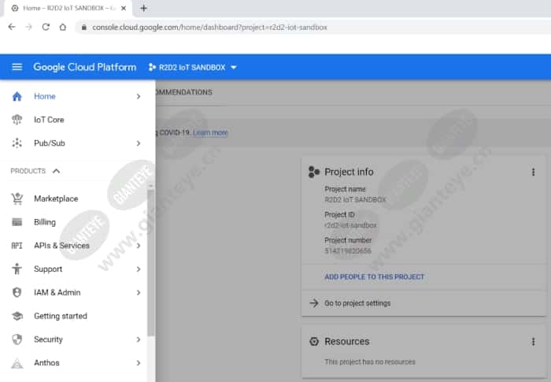Screen dimensions: 551x382
Task: Expand the Support submenu chevron
Action: pyautogui.click(x=139, y=269)
